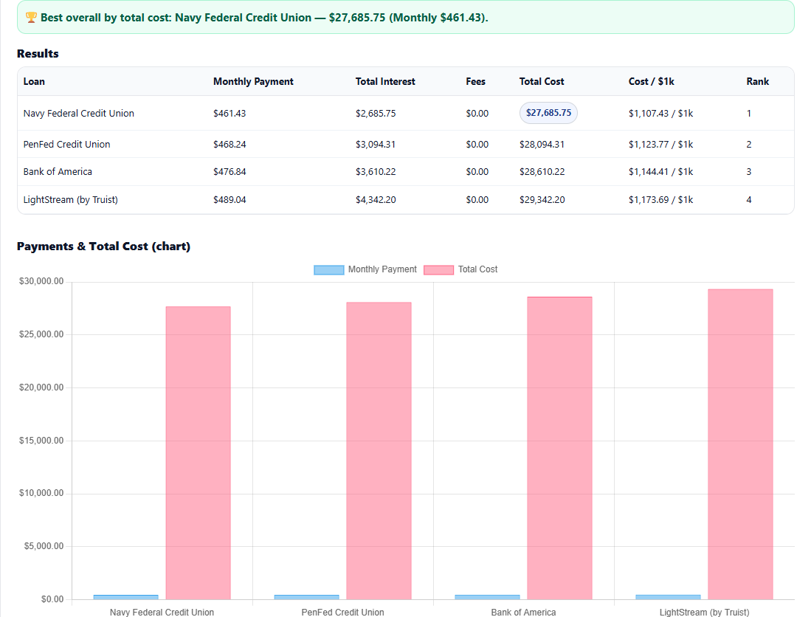Click the $476.84 monthly payment cell
This screenshot has height=617, width=811.
point(230,172)
